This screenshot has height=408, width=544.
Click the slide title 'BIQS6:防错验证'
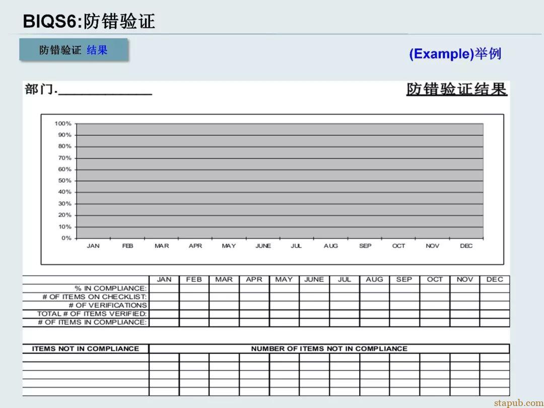(89, 21)
